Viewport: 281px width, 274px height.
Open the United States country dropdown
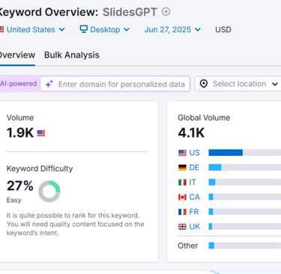pos(32,29)
